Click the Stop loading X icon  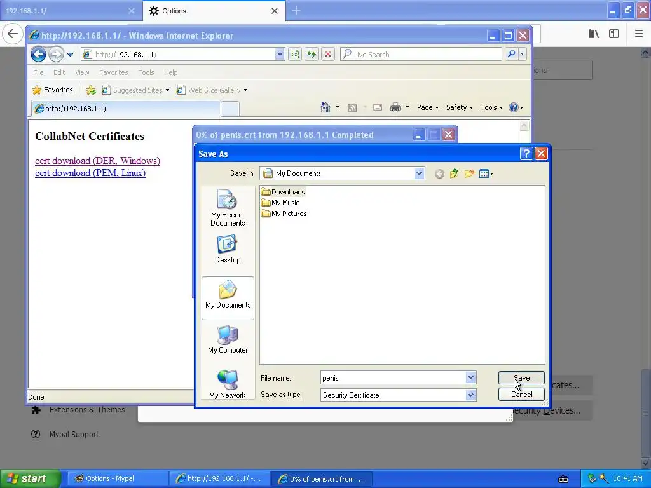(x=328, y=55)
